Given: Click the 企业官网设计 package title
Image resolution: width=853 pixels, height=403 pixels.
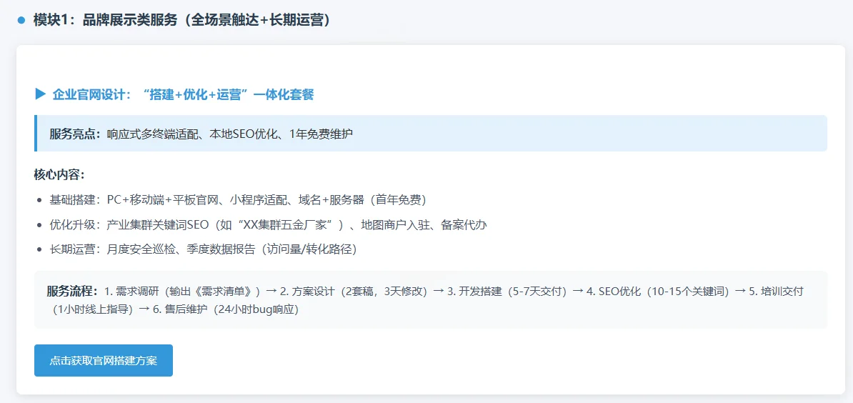Looking at the screenshot, I should click(183, 94).
